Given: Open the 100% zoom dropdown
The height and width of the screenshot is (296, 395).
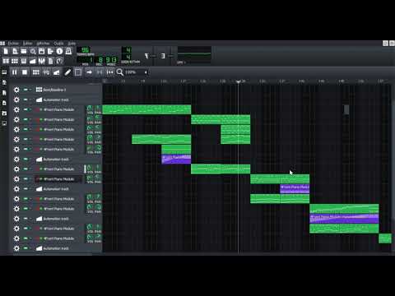Looking at the screenshot, I should (137, 72).
